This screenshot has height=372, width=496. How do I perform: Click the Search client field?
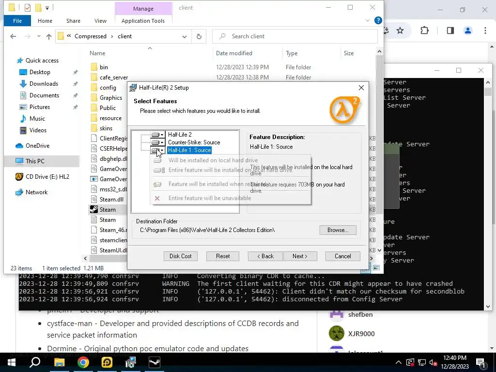tap(295, 36)
